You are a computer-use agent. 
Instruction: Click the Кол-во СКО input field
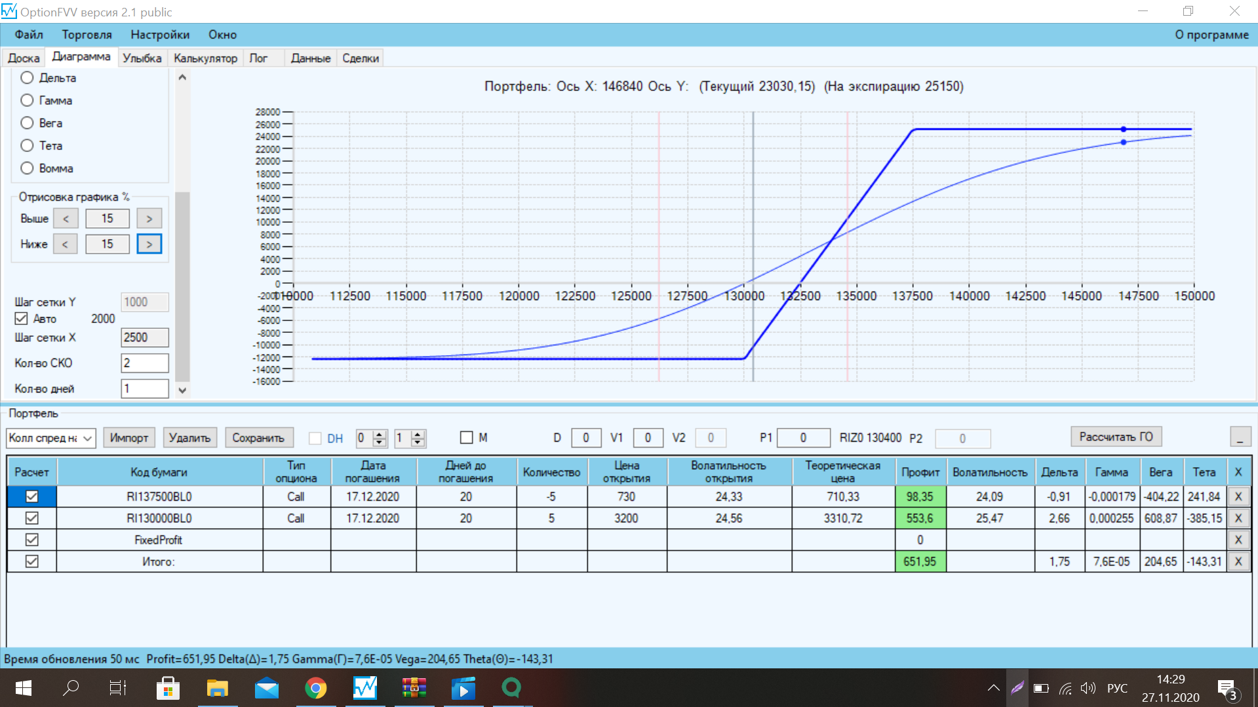coord(145,363)
